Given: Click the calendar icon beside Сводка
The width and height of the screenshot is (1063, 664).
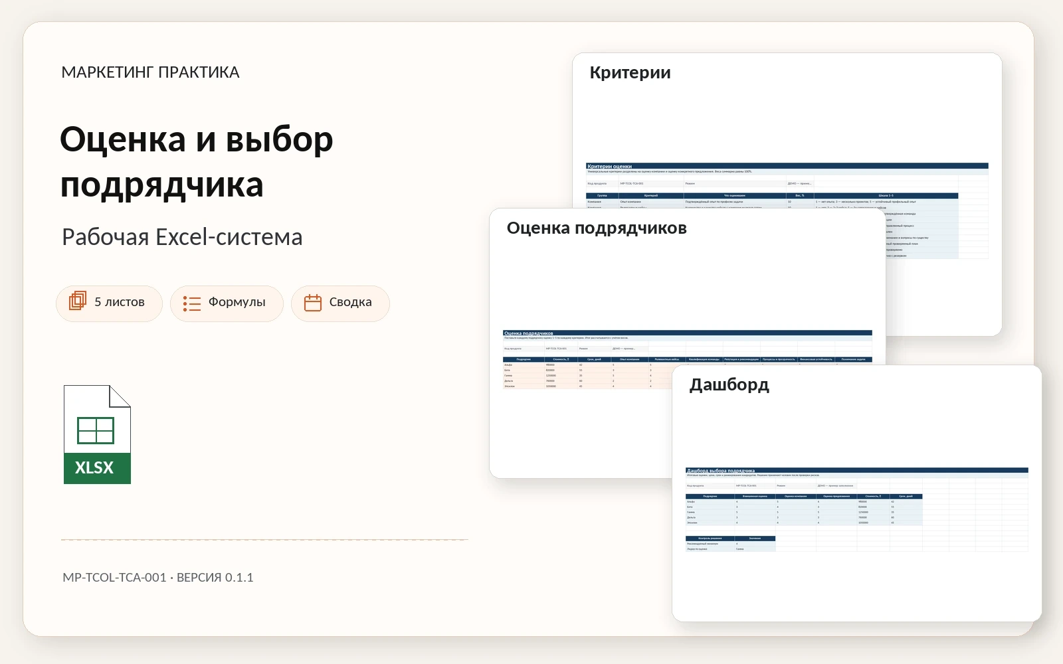Looking at the screenshot, I should (x=313, y=303).
